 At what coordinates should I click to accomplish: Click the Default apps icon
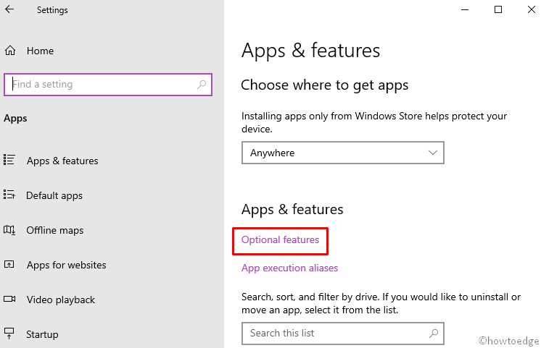(10, 195)
